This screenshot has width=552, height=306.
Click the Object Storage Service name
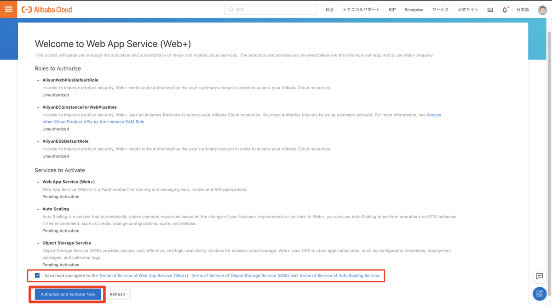(67, 243)
